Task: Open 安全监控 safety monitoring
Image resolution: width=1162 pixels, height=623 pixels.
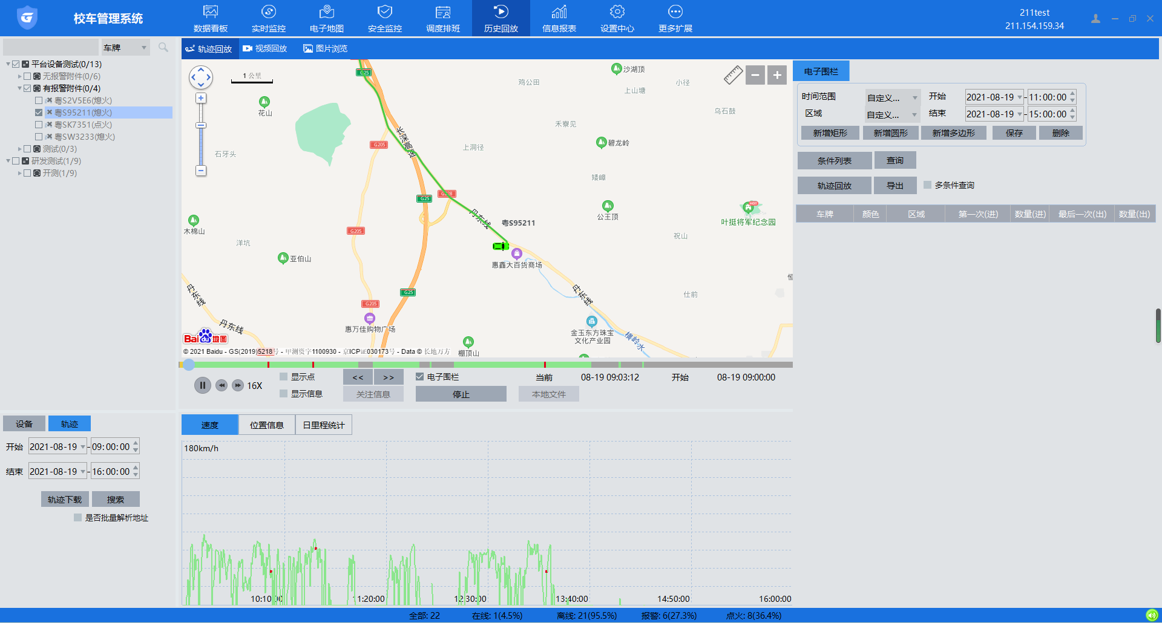Action: point(385,18)
